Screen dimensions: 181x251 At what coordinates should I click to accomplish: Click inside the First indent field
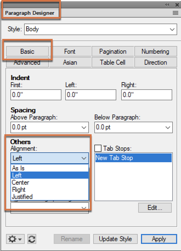tap(36, 95)
